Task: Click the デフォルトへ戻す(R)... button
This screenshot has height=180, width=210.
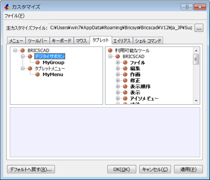Action: 31,169
